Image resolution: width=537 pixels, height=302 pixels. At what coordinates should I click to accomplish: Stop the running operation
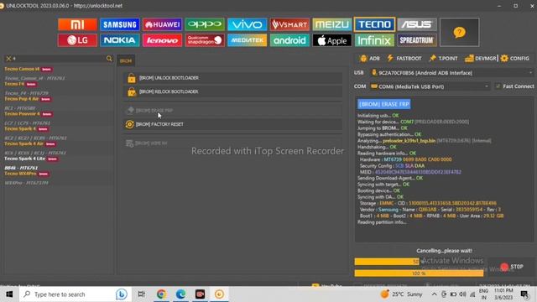click(512, 267)
